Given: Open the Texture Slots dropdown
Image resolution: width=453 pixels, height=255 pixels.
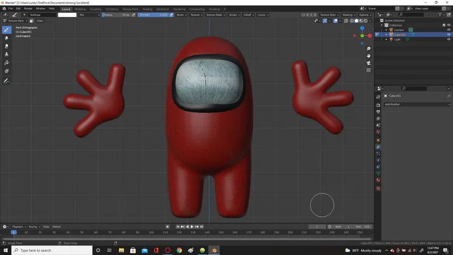Looking at the screenshot, I should (329, 15).
